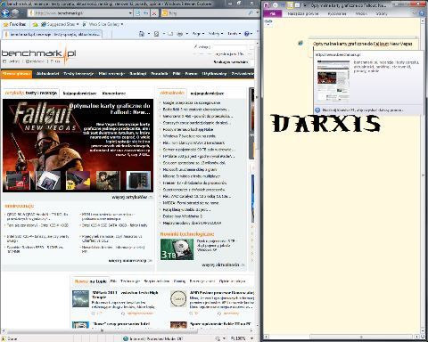Open Rankingi in site navigation

click(x=138, y=73)
